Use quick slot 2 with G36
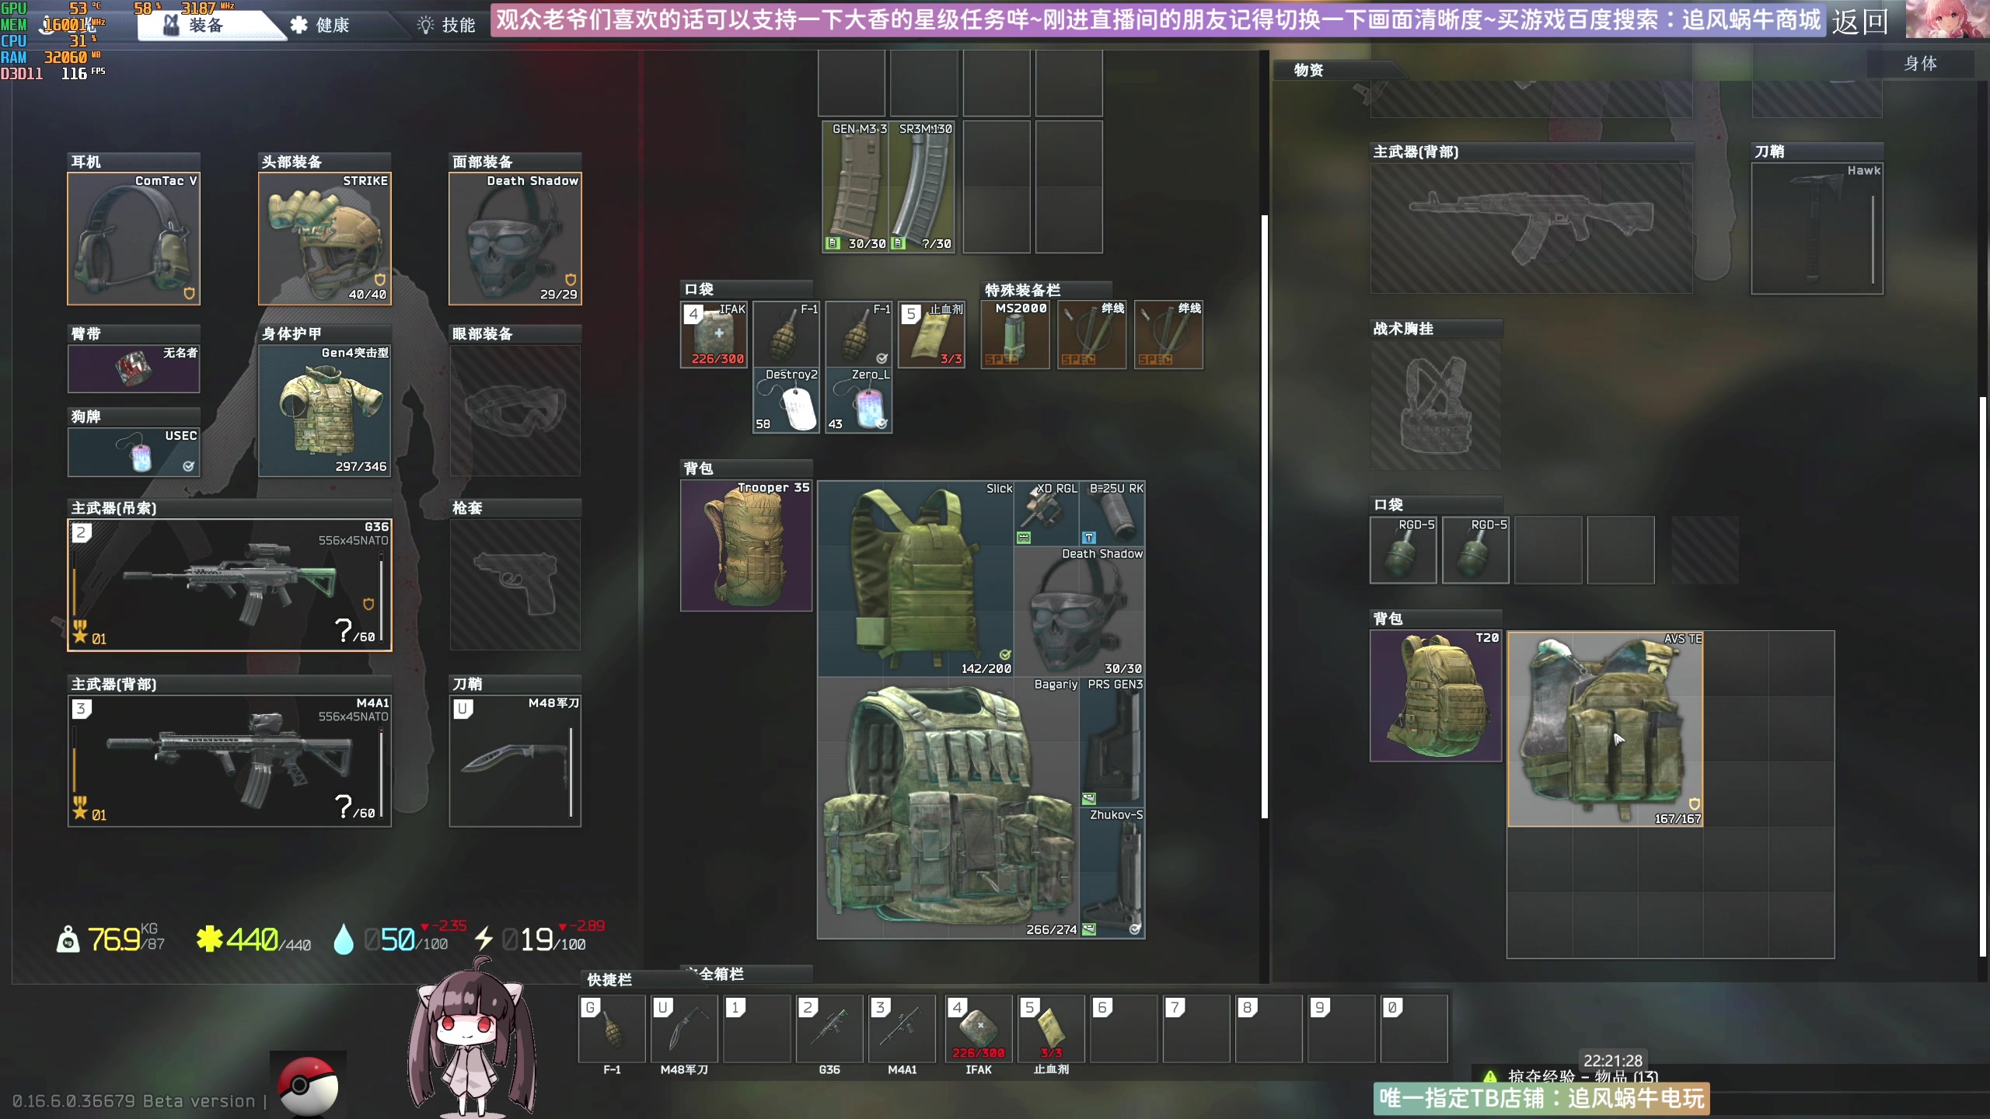The width and height of the screenshot is (1990, 1119). coord(829,1029)
